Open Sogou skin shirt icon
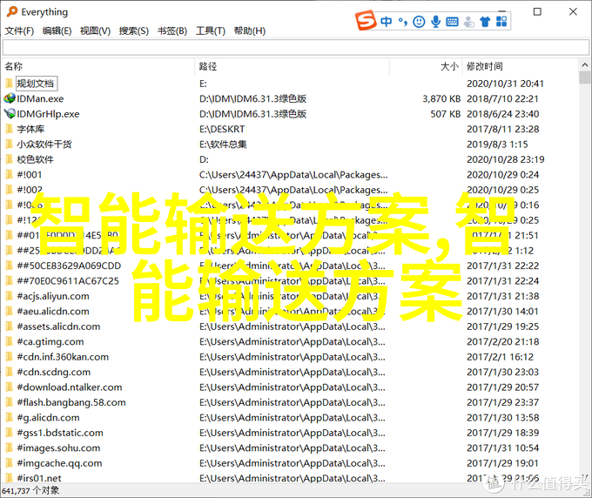 [485, 22]
